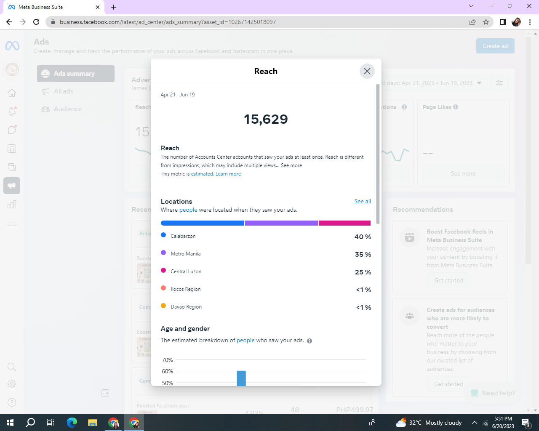The height and width of the screenshot is (431, 539).
Task: Click the Calabarzon location row
Action: click(266, 237)
